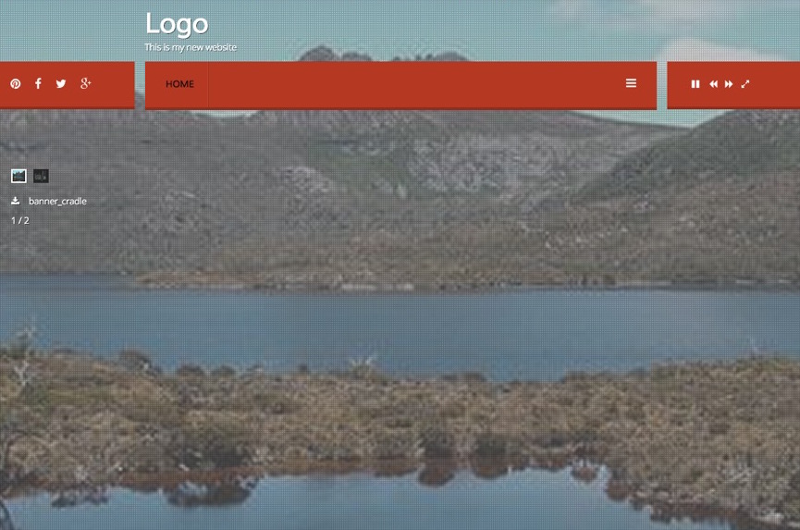Image resolution: width=800 pixels, height=530 pixels.
Task: Go to the previous slideshow image
Action: [713, 84]
